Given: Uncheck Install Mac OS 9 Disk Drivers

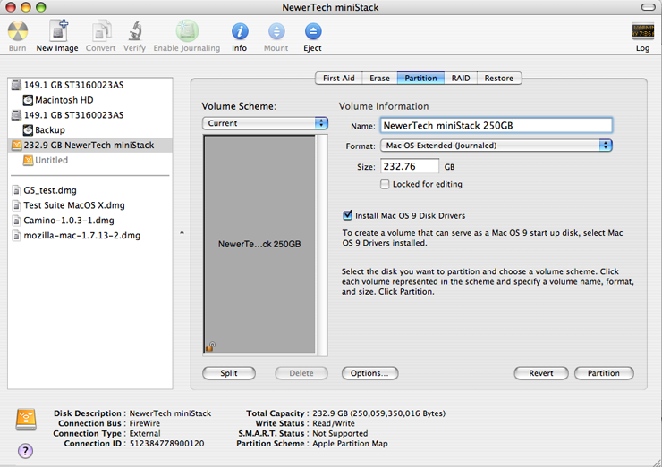Looking at the screenshot, I should [347, 215].
